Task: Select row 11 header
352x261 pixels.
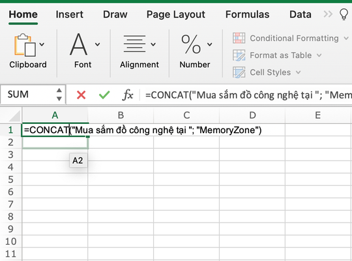Action: tap(10, 254)
